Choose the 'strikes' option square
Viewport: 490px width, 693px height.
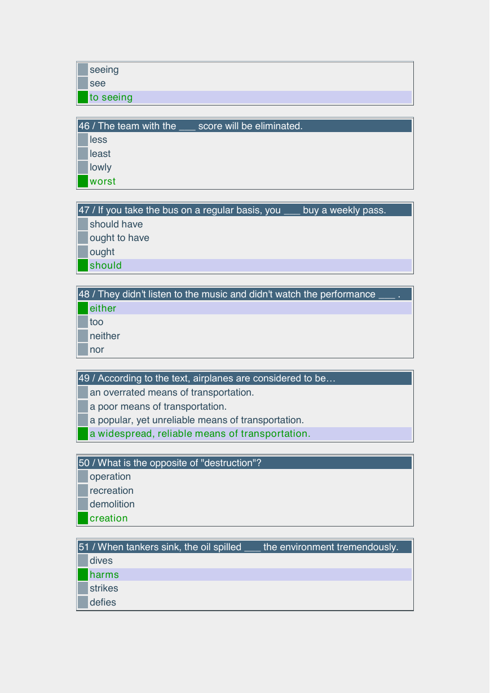tap(83, 588)
